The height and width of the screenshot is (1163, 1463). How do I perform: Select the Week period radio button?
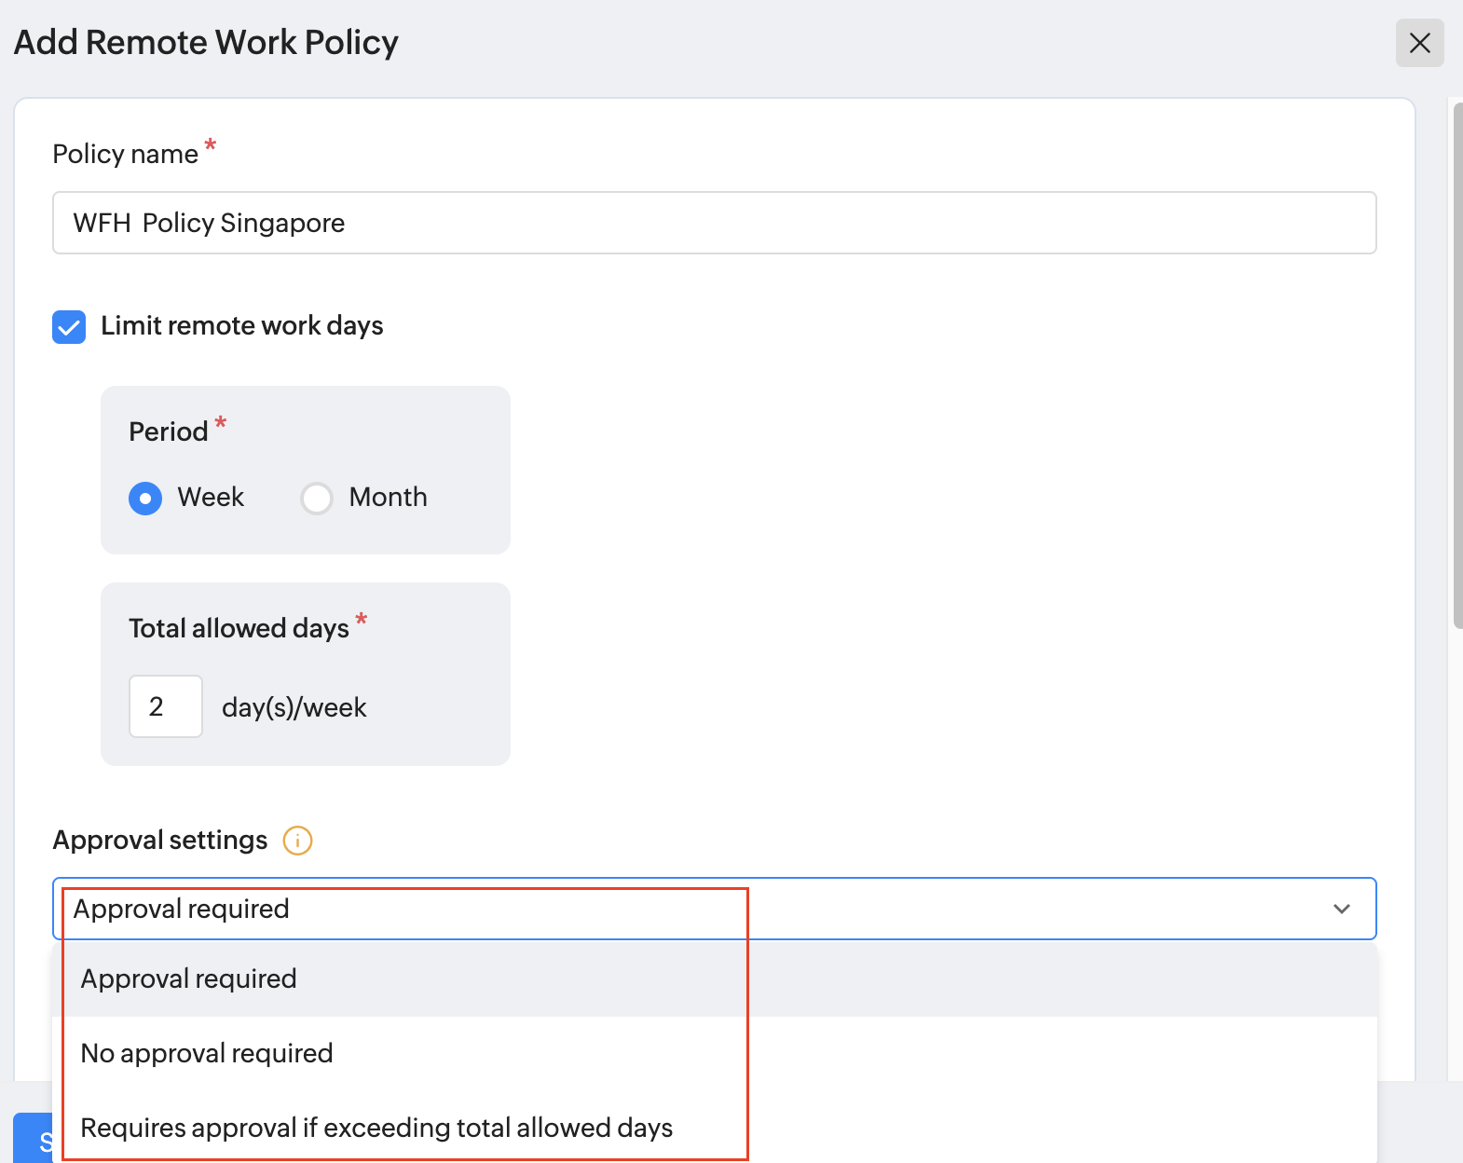145,499
